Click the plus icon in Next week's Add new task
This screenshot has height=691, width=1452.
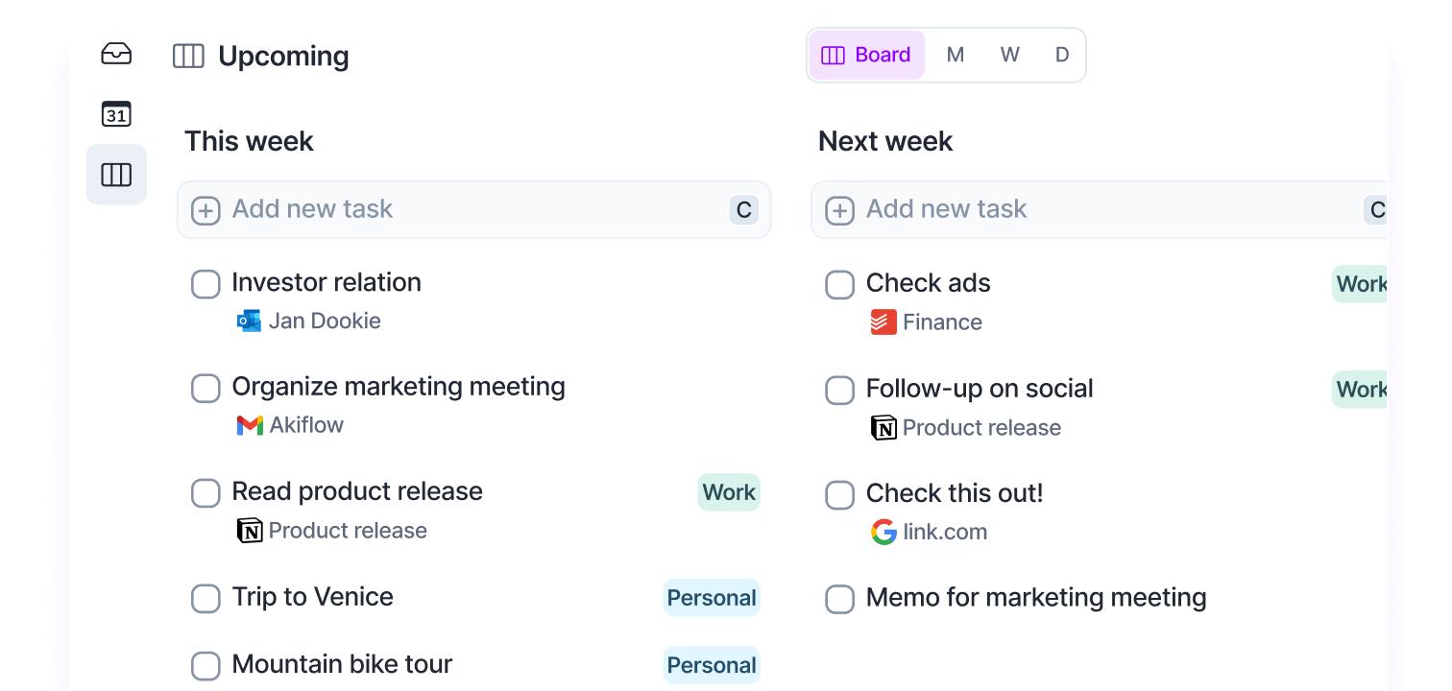click(x=840, y=210)
